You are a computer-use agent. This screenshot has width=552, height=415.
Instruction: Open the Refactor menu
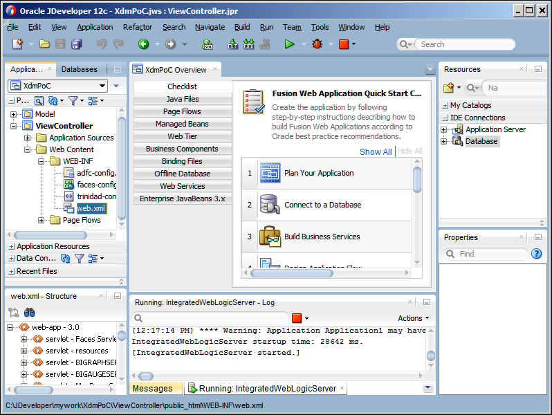(138, 27)
